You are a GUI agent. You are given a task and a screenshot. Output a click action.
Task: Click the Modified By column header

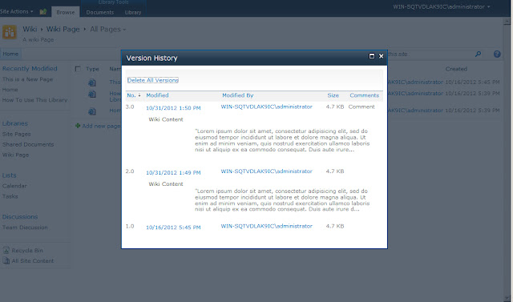click(238, 95)
